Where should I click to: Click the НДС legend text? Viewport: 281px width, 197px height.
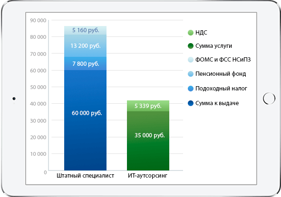pyautogui.click(x=201, y=33)
